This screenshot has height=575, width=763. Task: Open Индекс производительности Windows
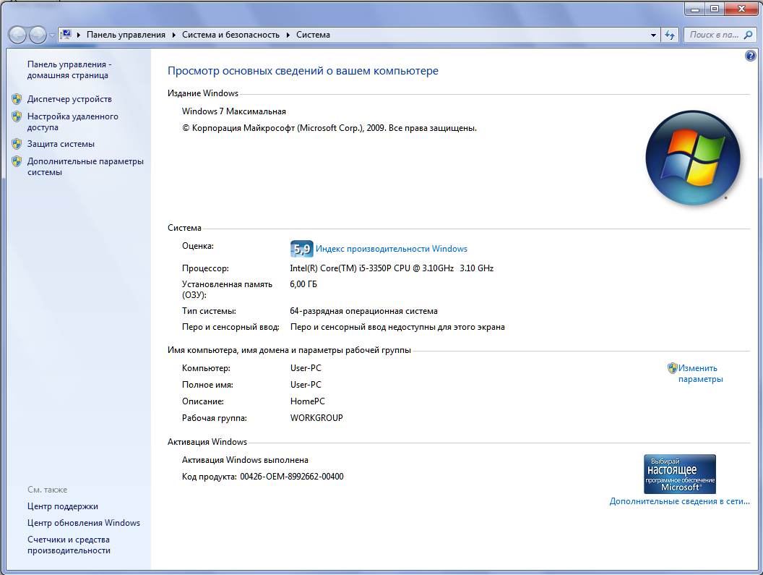coord(391,249)
